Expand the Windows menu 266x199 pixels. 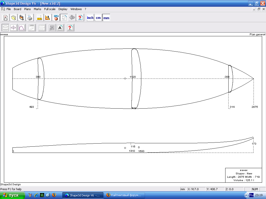click(76, 9)
